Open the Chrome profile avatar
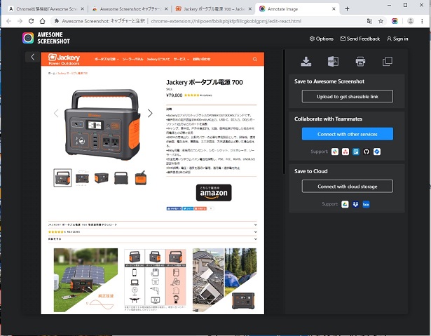The height and width of the screenshot is (336, 431). tap(411, 21)
